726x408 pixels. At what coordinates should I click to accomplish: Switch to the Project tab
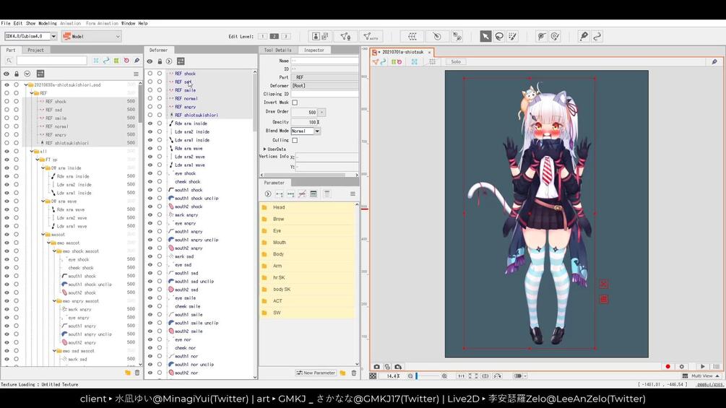point(35,50)
